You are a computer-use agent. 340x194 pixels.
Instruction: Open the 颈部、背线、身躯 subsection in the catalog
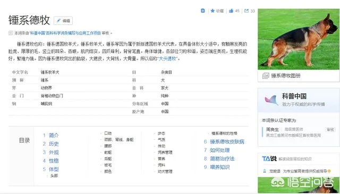[x=119, y=140]
